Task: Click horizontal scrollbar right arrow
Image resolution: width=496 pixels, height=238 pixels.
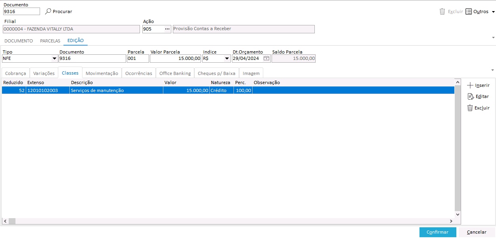Action: click(x=451, y=221)
